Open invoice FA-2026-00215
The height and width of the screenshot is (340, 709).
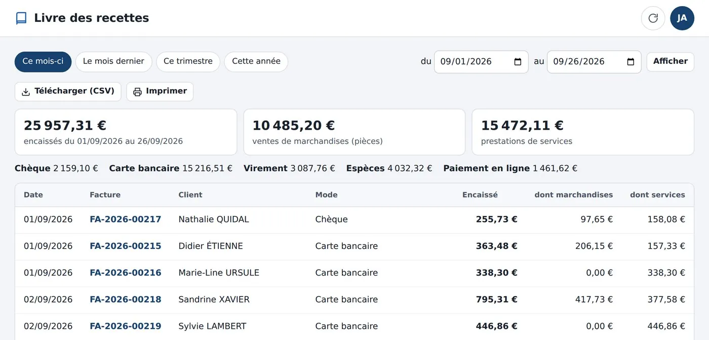click(x=126, y=246)
